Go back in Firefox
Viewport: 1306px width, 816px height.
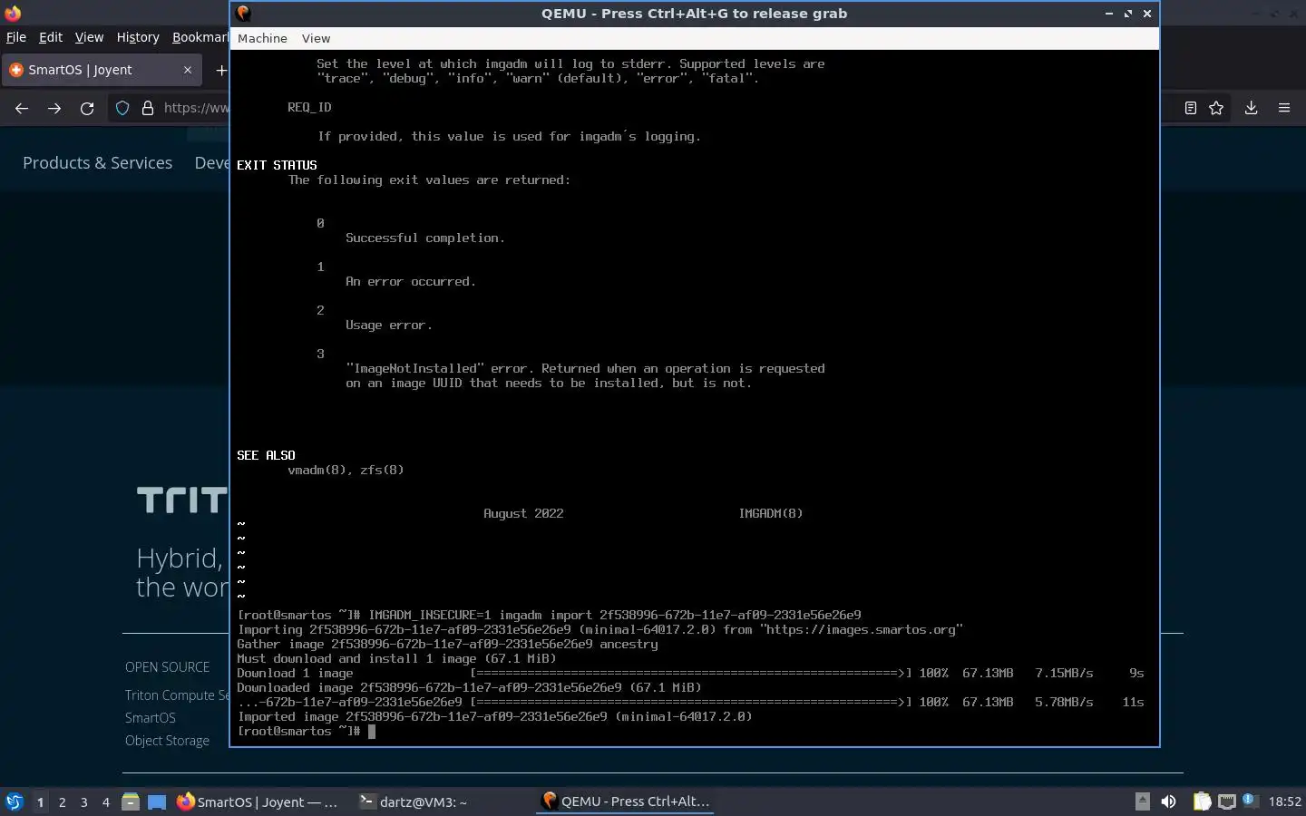coord(22,108)
